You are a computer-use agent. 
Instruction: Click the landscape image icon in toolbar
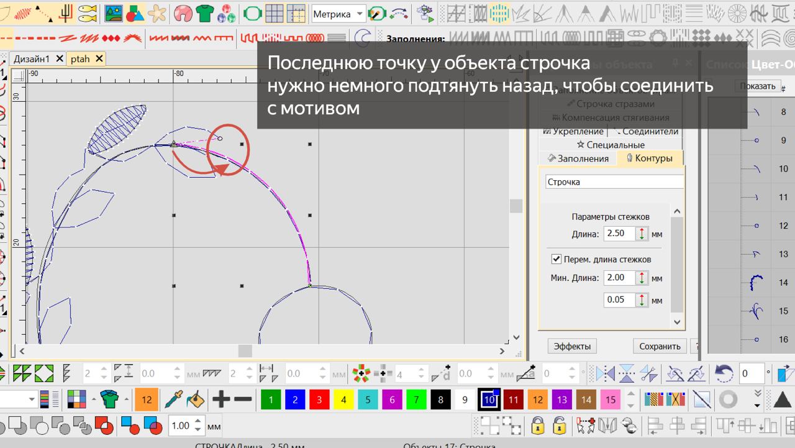pos(113,13)
